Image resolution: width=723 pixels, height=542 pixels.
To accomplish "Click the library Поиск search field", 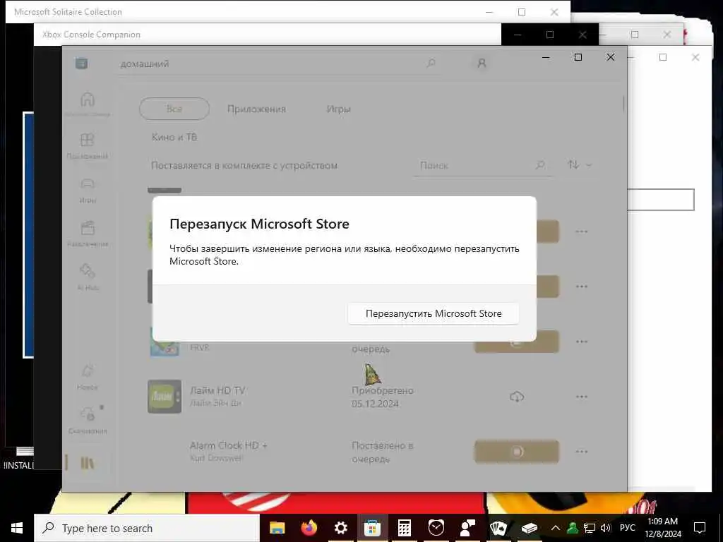I will click(x=482, y=165).
